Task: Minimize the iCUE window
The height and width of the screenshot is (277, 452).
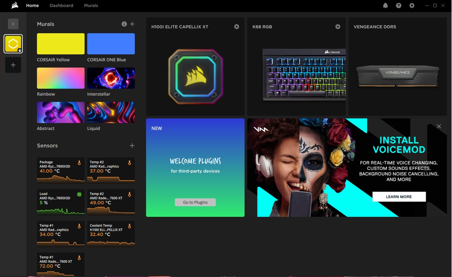Action: pos(427,6)
